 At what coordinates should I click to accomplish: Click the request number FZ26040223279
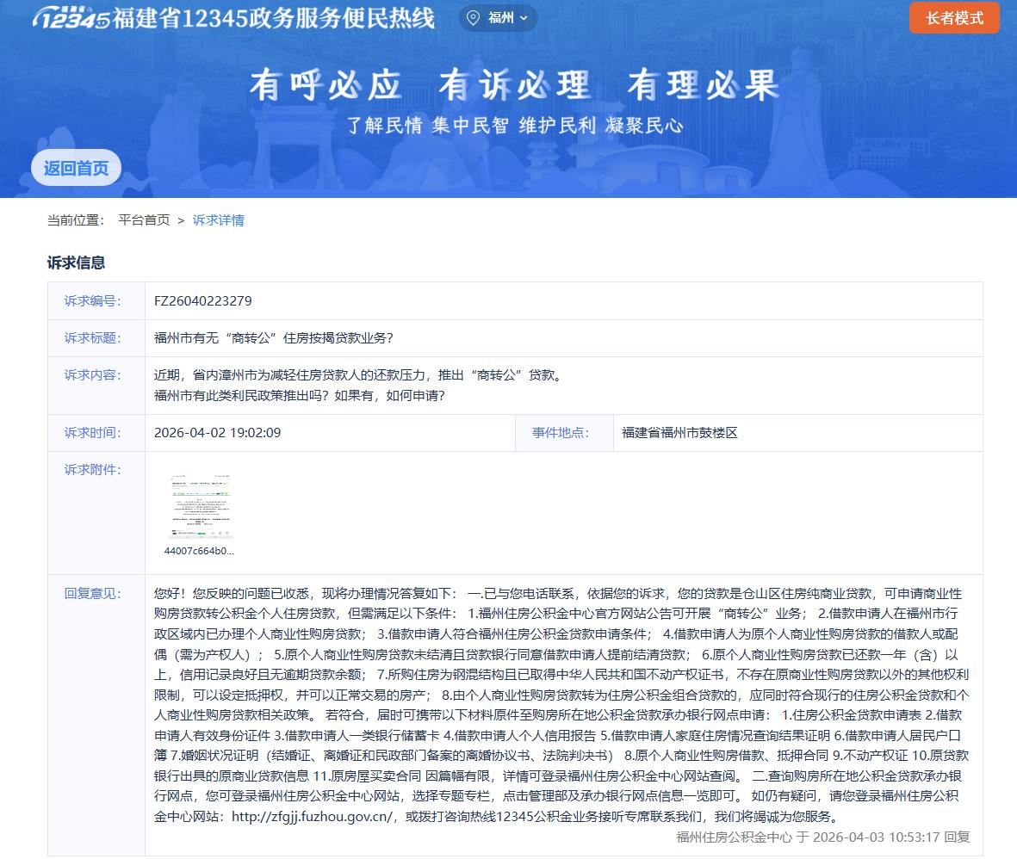click(202, 301)
